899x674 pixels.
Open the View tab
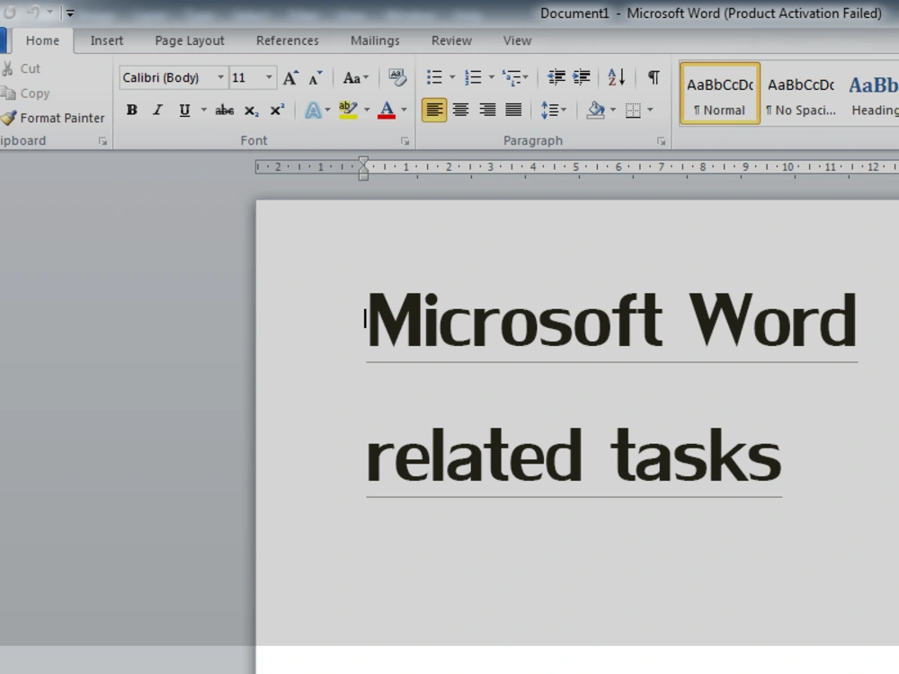[x=517, y=40]
